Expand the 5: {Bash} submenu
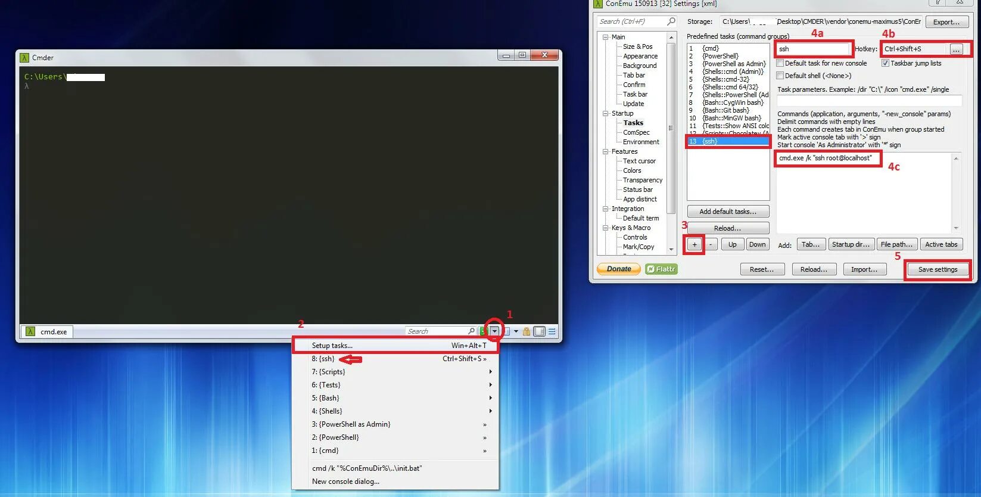 395,398
